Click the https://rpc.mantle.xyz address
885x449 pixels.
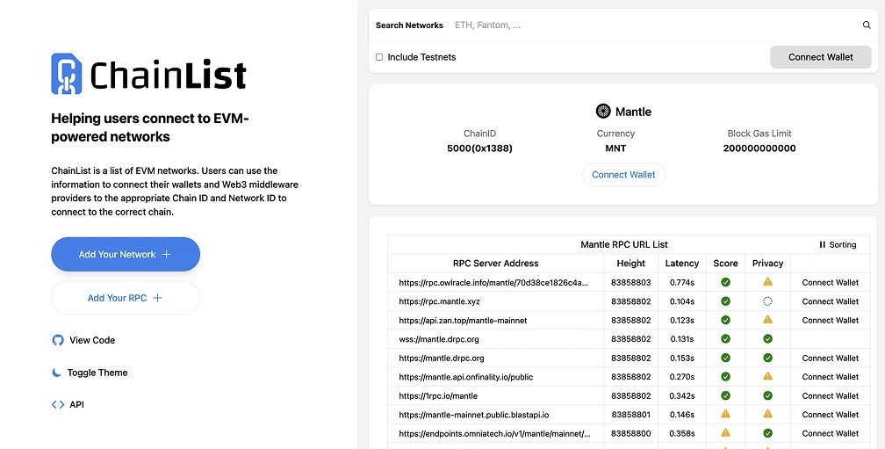pyautogui.click(x=439, y=301)
